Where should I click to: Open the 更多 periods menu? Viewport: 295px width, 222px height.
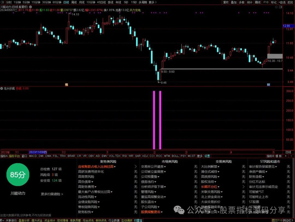tap(153, 2)
